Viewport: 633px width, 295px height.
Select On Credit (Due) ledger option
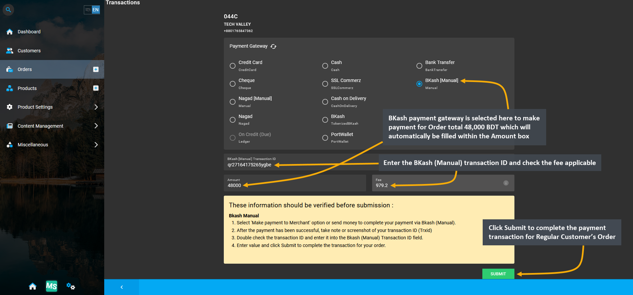tap(232, 138)
